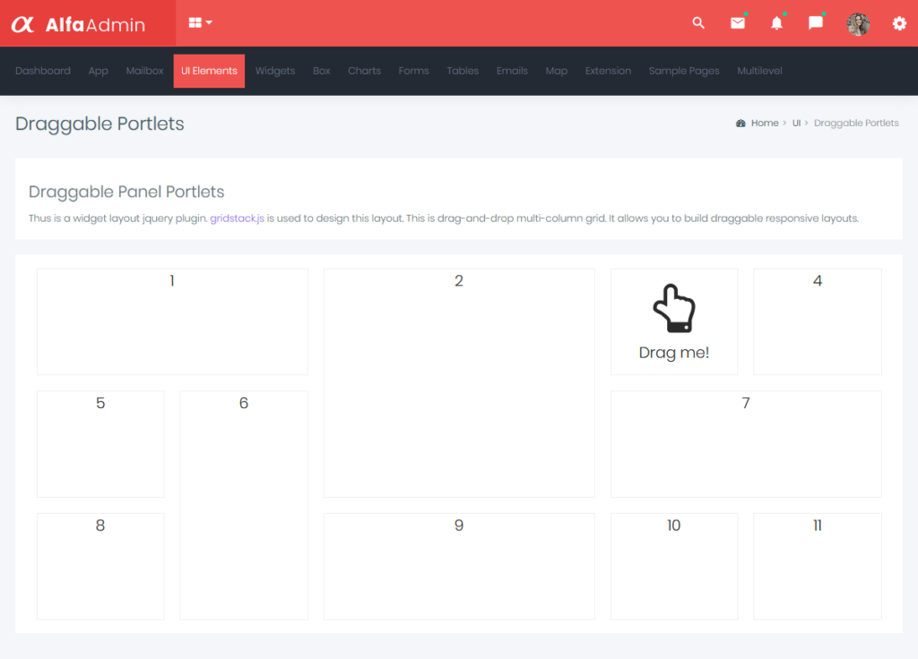Click the Home breadcrumb house icon
The image size is (918, 659).
(740, 123)
